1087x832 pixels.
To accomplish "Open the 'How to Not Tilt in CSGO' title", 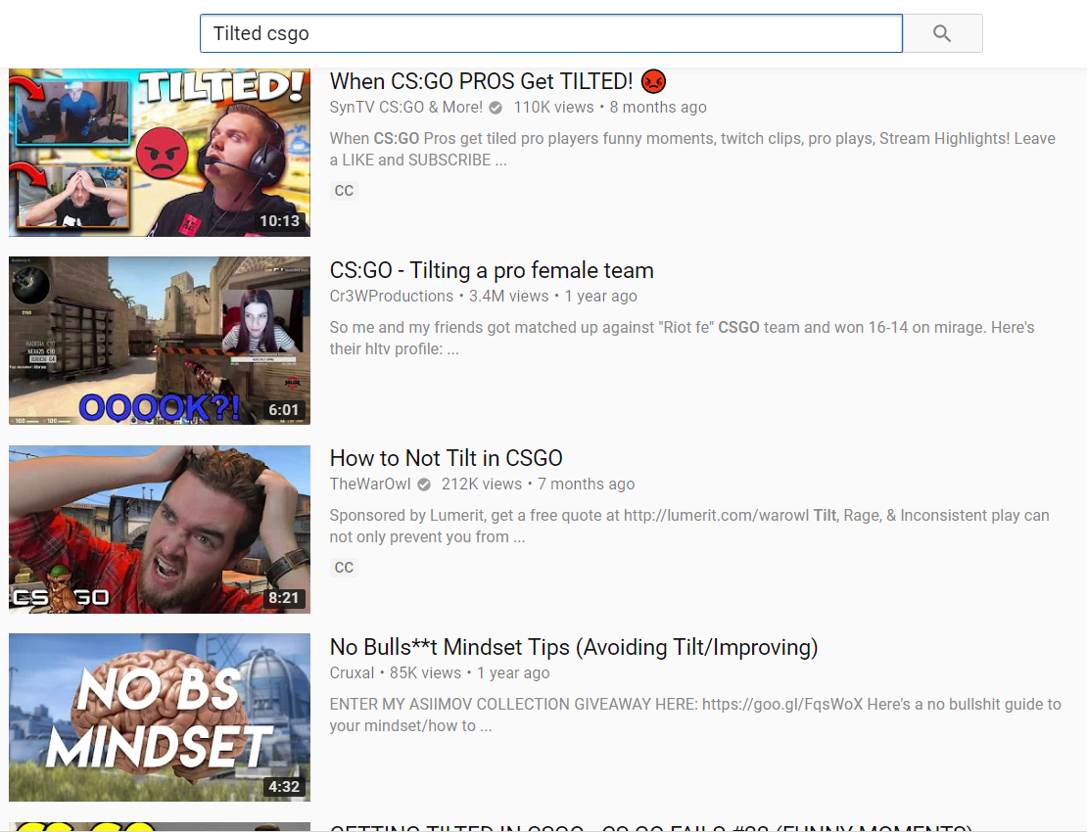I will 446,458.
